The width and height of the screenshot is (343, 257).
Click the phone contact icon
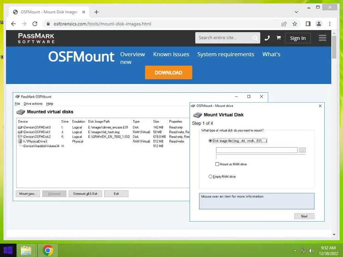267,38
